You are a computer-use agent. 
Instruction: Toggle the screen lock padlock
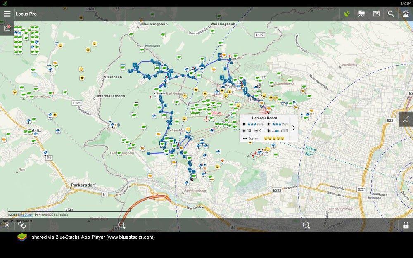(x=406, y=225)
